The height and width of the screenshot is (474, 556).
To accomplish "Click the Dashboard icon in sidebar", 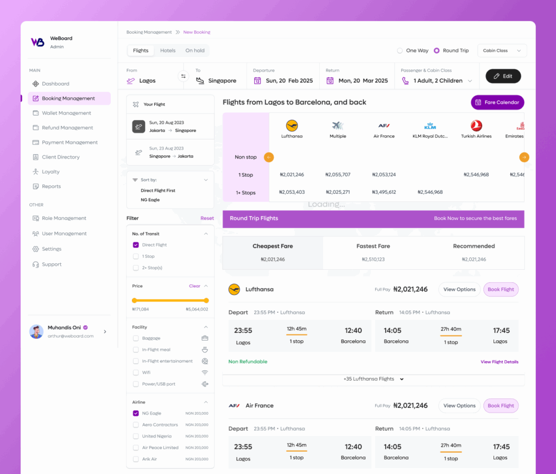I will click(36, 84).
